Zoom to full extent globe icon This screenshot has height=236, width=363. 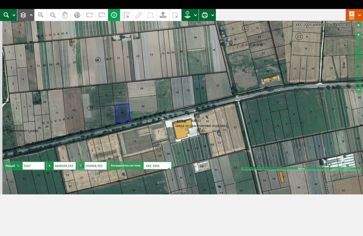77,15
